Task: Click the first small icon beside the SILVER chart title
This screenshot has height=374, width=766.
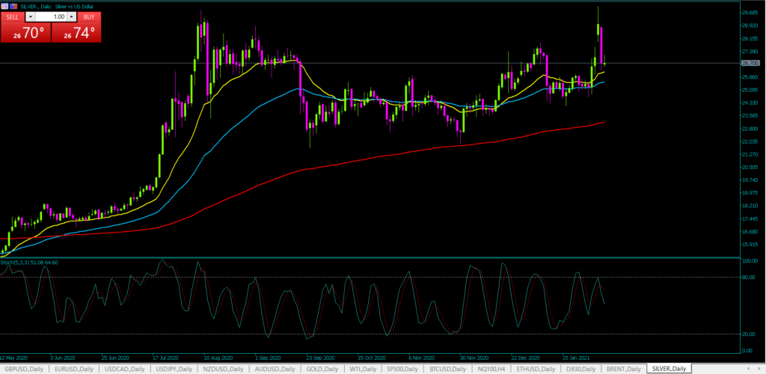Action: [x=4, y=6]
